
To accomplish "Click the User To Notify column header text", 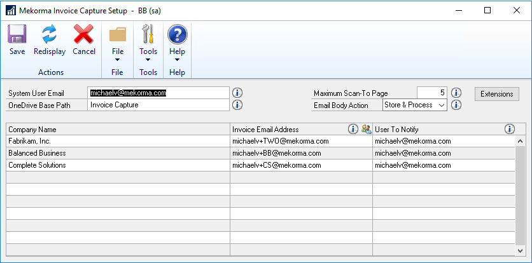I will point(396,130).
